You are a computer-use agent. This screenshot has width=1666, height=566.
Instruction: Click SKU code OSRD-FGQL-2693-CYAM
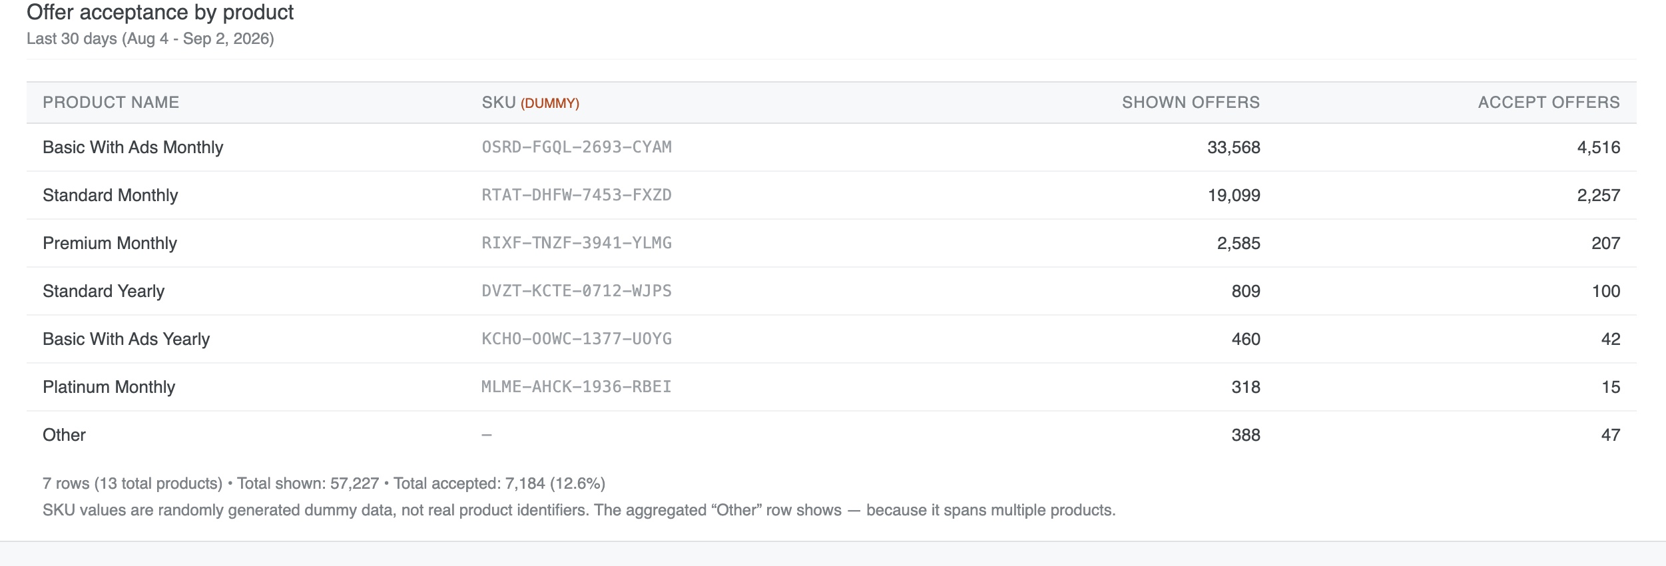(577, 147)
